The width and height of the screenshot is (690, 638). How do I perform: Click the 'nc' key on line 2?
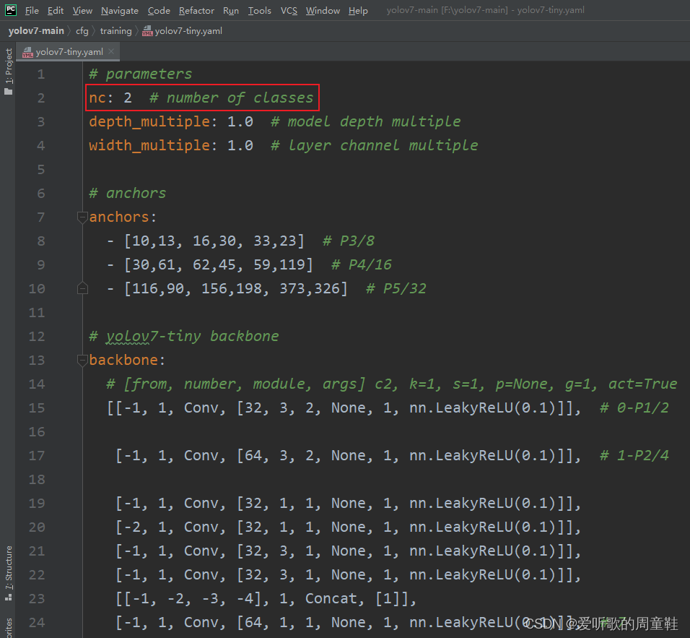point(97,98)
